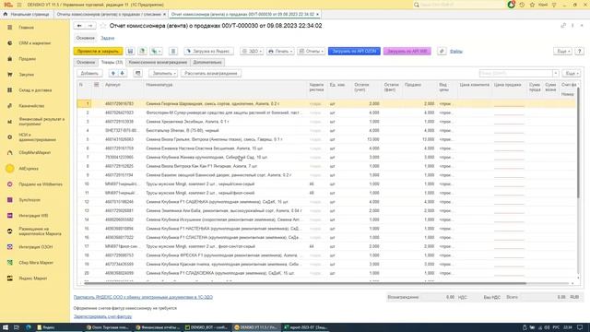Open invite YANDEX to EDO exchange link

(x=143, y=297)
